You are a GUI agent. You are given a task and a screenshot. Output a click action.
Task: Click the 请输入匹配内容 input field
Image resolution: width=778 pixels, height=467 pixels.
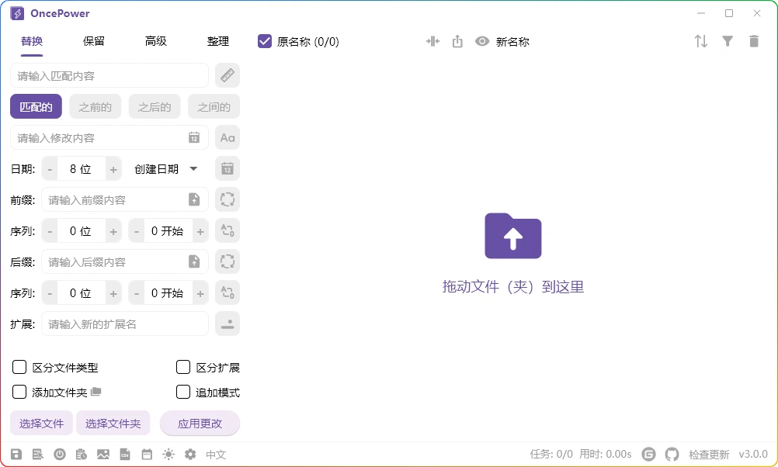[109, 75]
